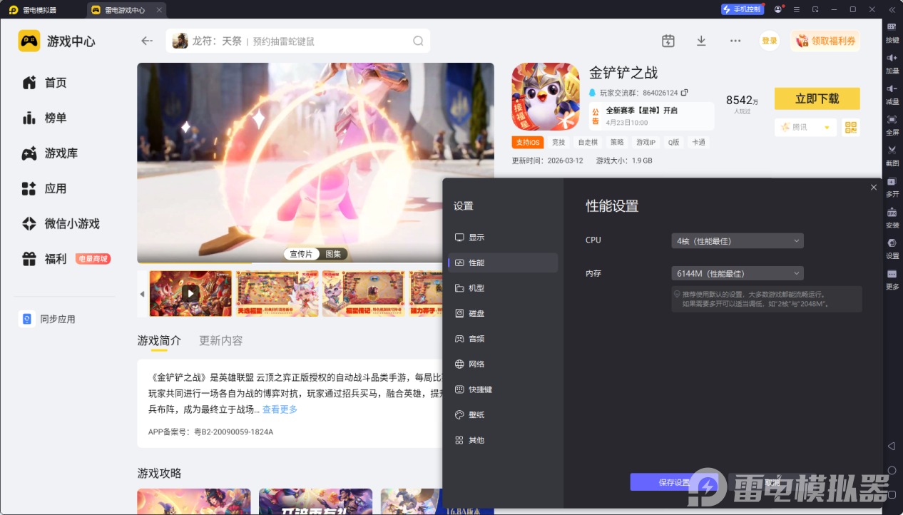The height and width of the screenshot is (515, 903).
Task: Click the 手机控制 button in title bar
Action: click(x=742, y=9)
